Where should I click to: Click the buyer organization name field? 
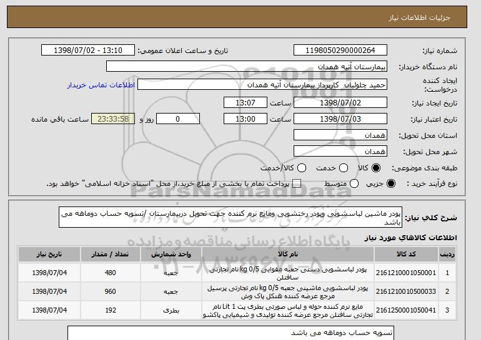click(x=247, y=67)
